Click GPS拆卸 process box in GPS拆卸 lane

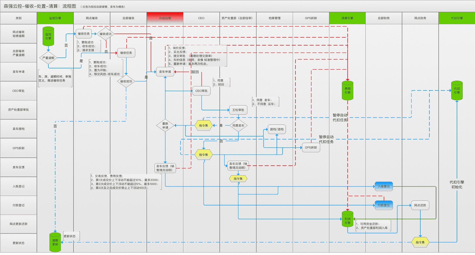coord(311,147)
